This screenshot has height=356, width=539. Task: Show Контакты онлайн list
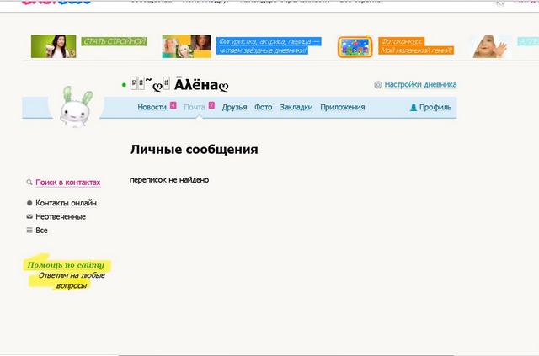[x=66, y=203]
